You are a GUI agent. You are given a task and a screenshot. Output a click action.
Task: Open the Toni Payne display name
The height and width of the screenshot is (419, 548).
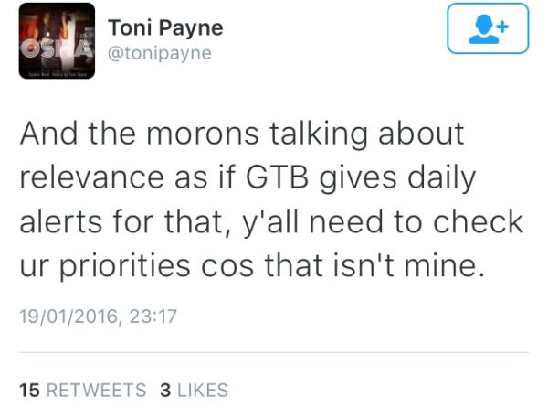click(x=165, y=28)
